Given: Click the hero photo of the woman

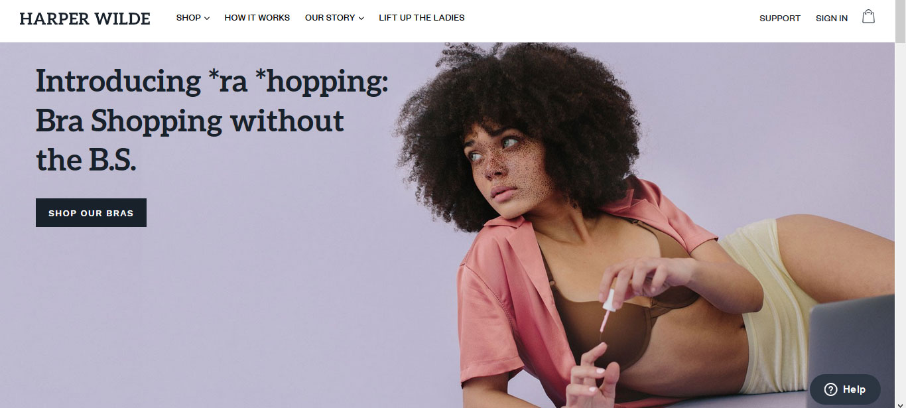Looking at the screenshot, I should coord(597,226).
